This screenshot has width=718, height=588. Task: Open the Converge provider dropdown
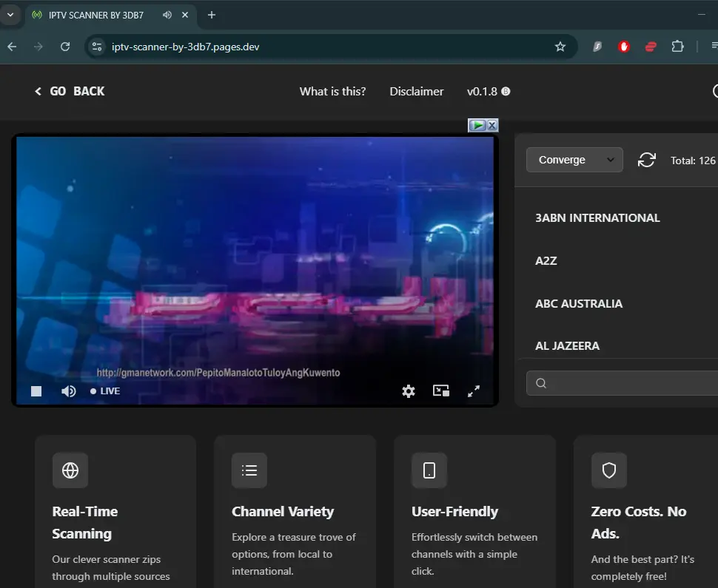point(574,160)
